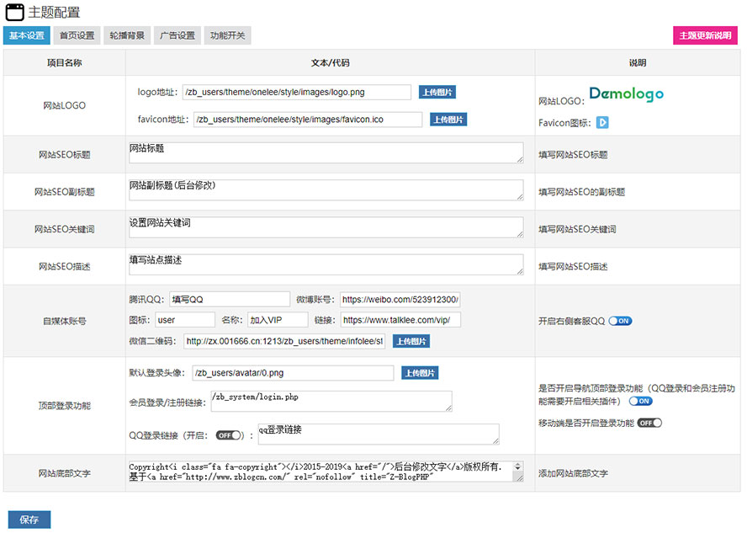747x533 pixels.
Task: Open 主题更新说明 button
Action: [x=705, y=35]
